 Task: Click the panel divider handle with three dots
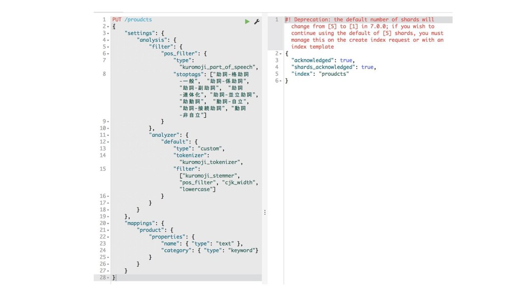(265, 212)
